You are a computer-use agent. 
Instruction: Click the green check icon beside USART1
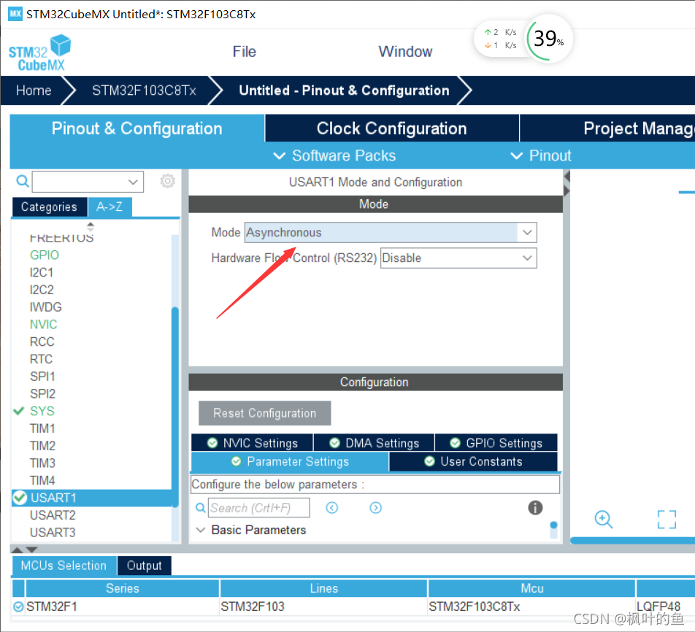20,498
